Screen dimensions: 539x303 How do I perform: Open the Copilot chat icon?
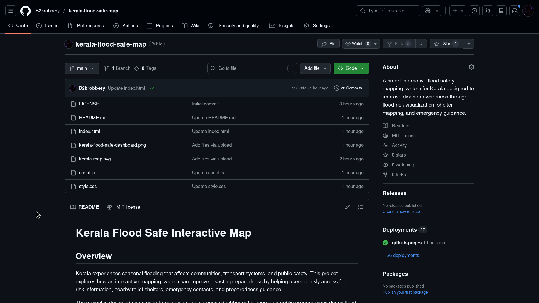(x=428, y=11)
